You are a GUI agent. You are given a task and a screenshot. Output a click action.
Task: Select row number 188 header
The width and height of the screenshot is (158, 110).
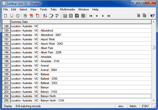tap(6, 26)
